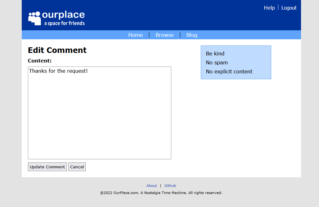
Task: Click the Github link in the footer
Action: point(170,186)
